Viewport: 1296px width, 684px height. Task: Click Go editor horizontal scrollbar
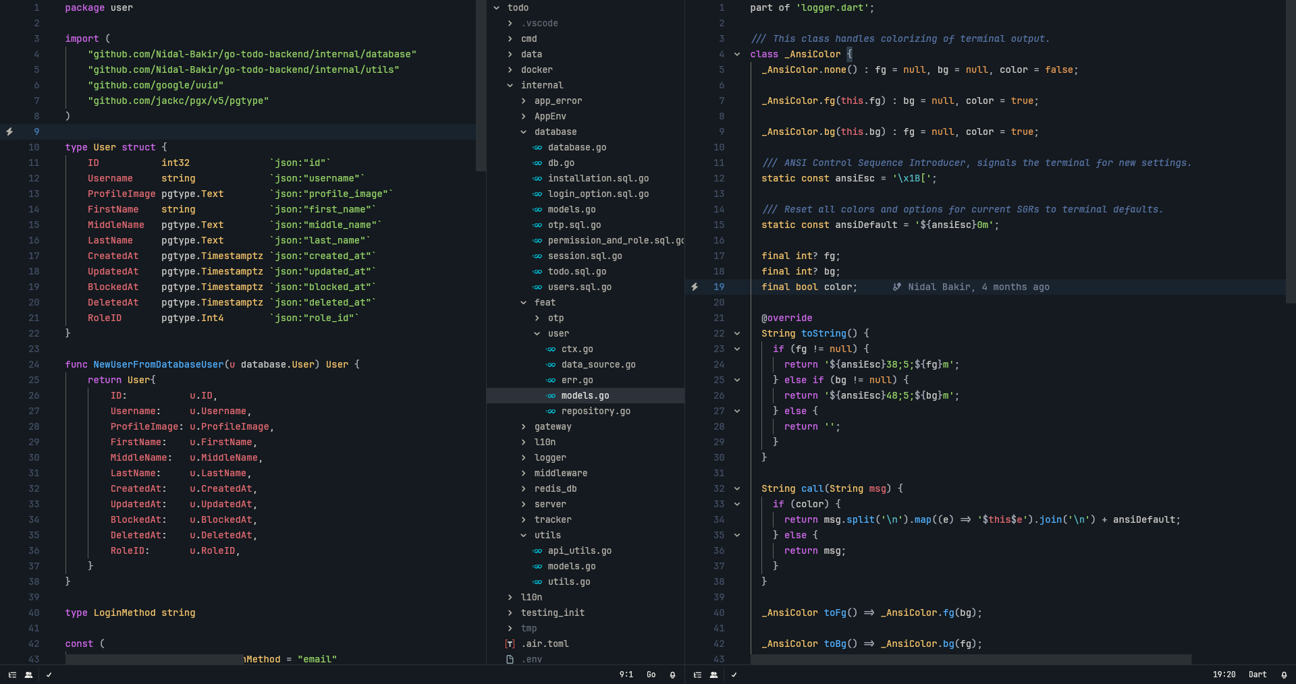coord(154,659)
